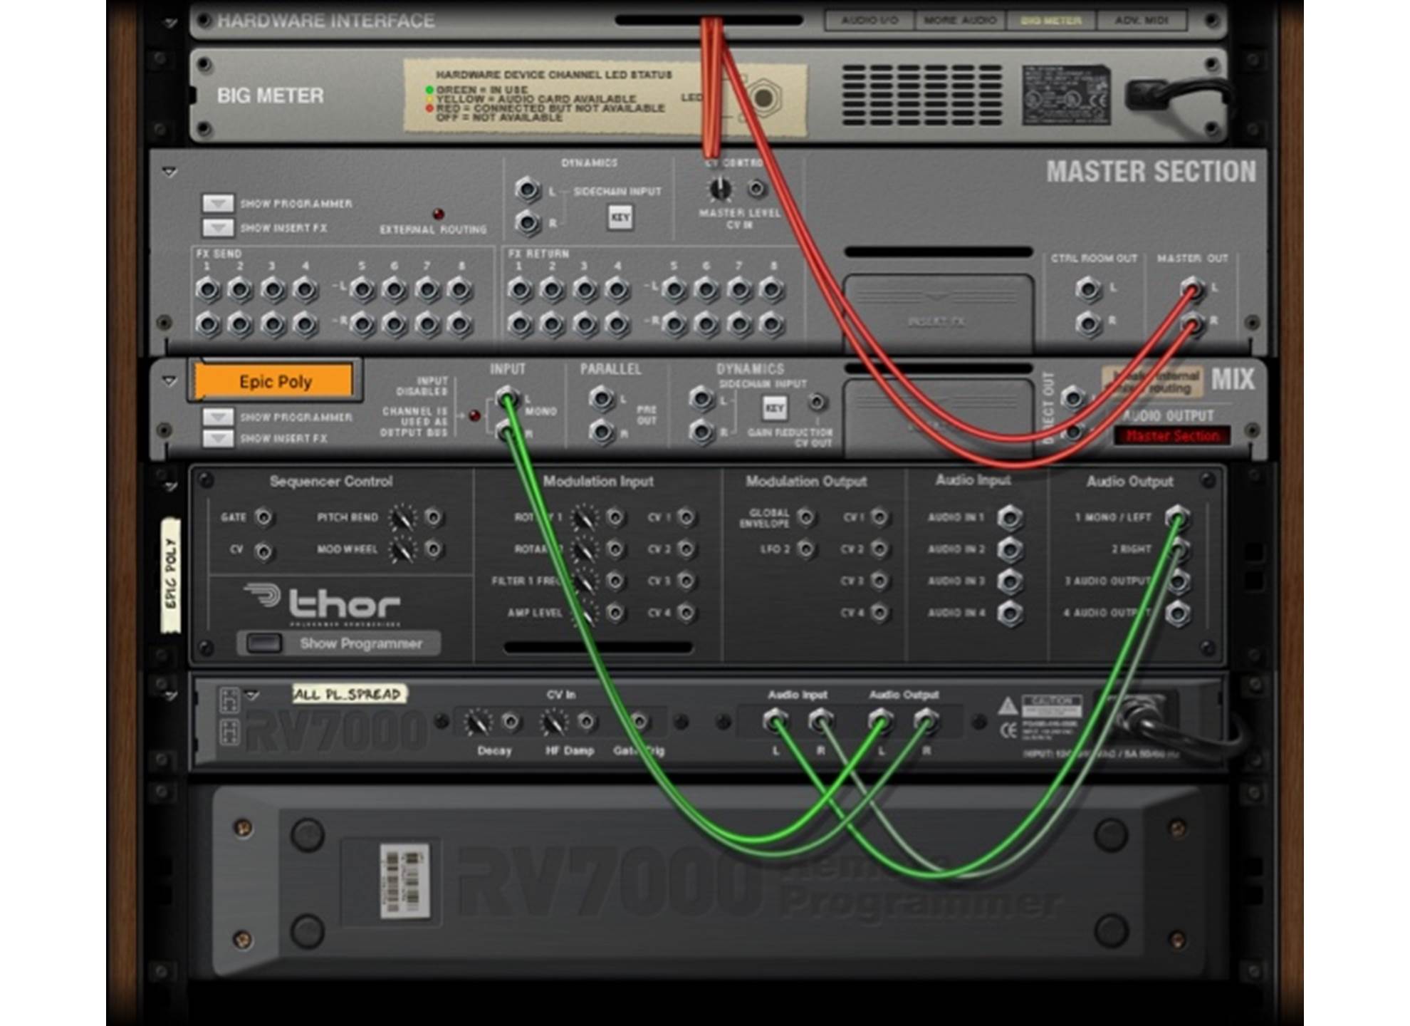
Task: Click the Master Section sidechain input R jack
Action: click(x=528, y=223)
